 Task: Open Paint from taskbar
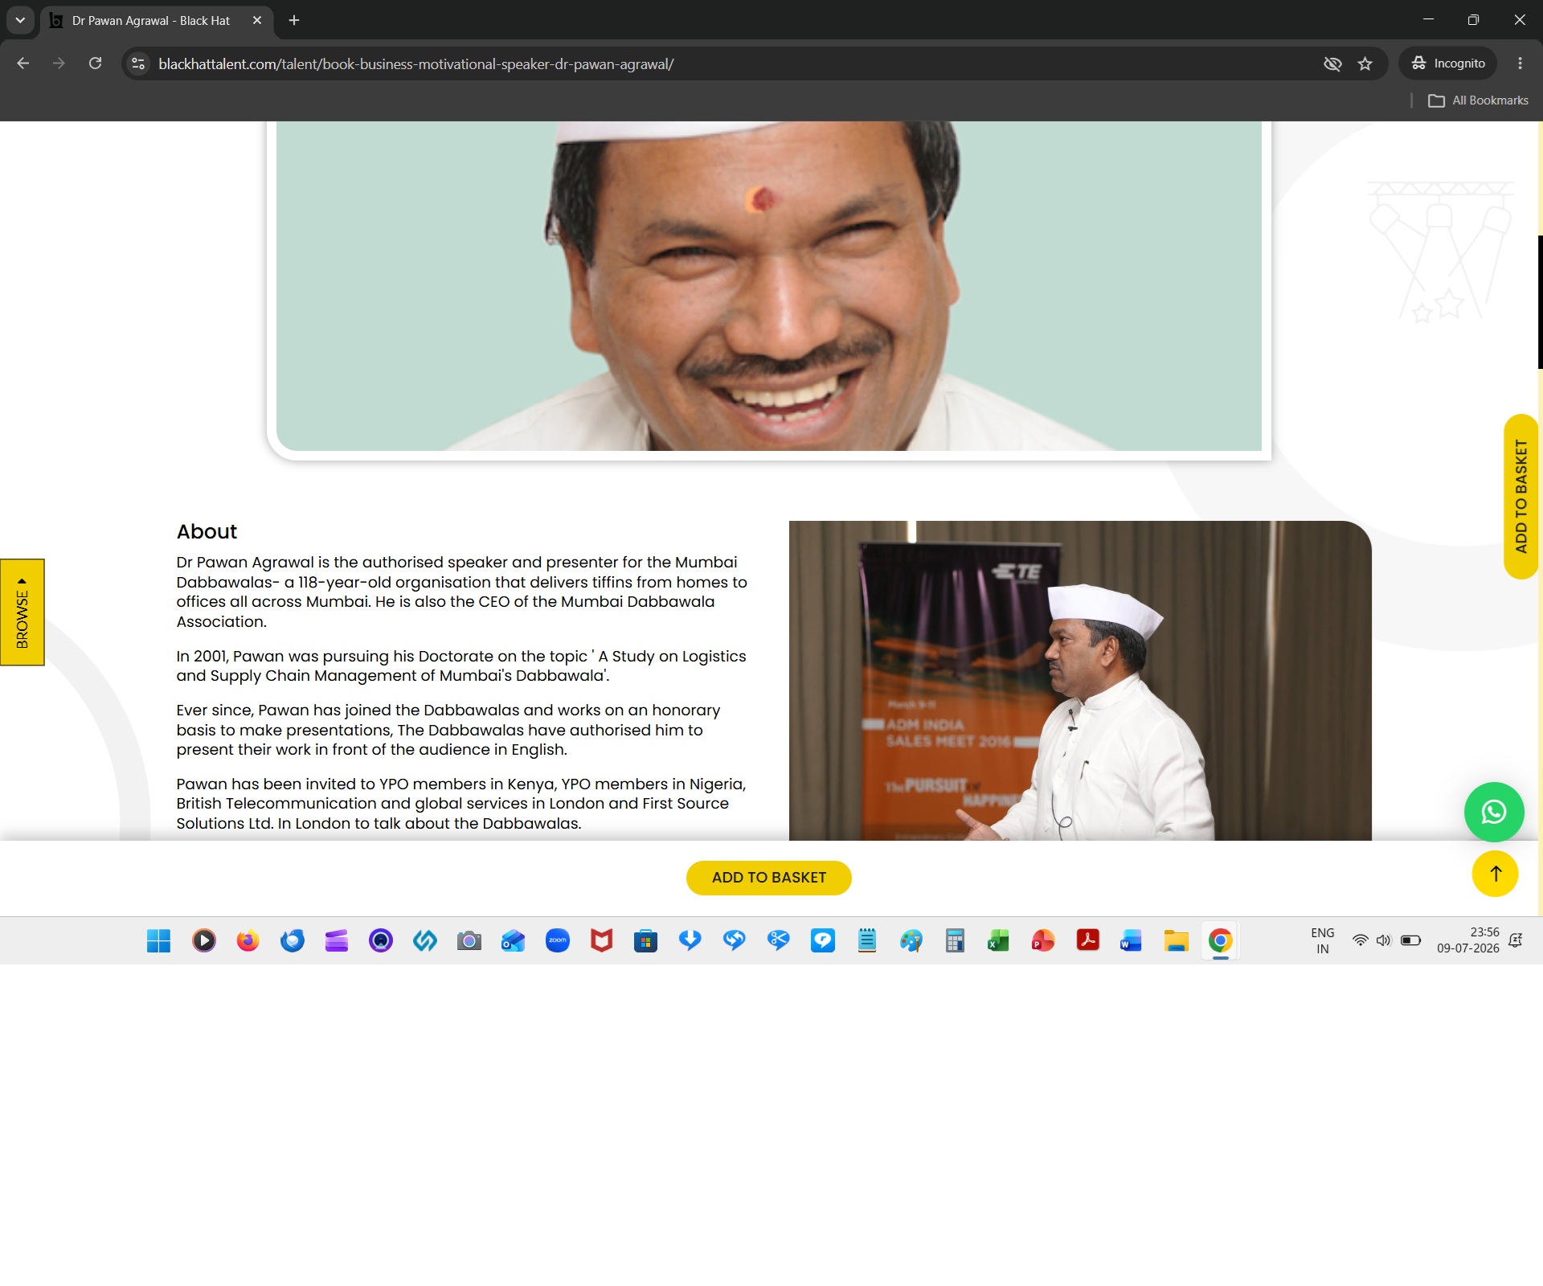(911, 940)
